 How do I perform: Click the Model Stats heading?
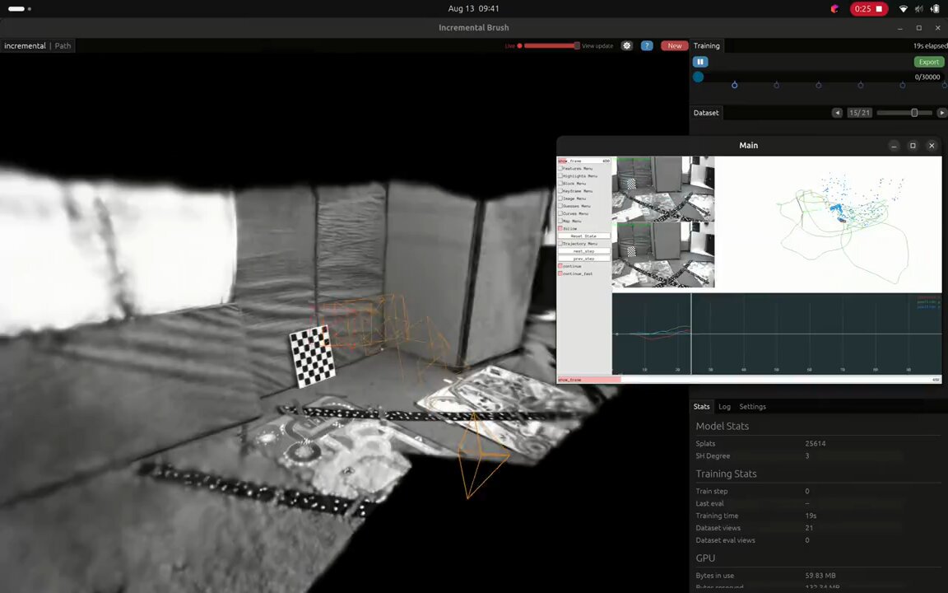[x=722, y=426]
